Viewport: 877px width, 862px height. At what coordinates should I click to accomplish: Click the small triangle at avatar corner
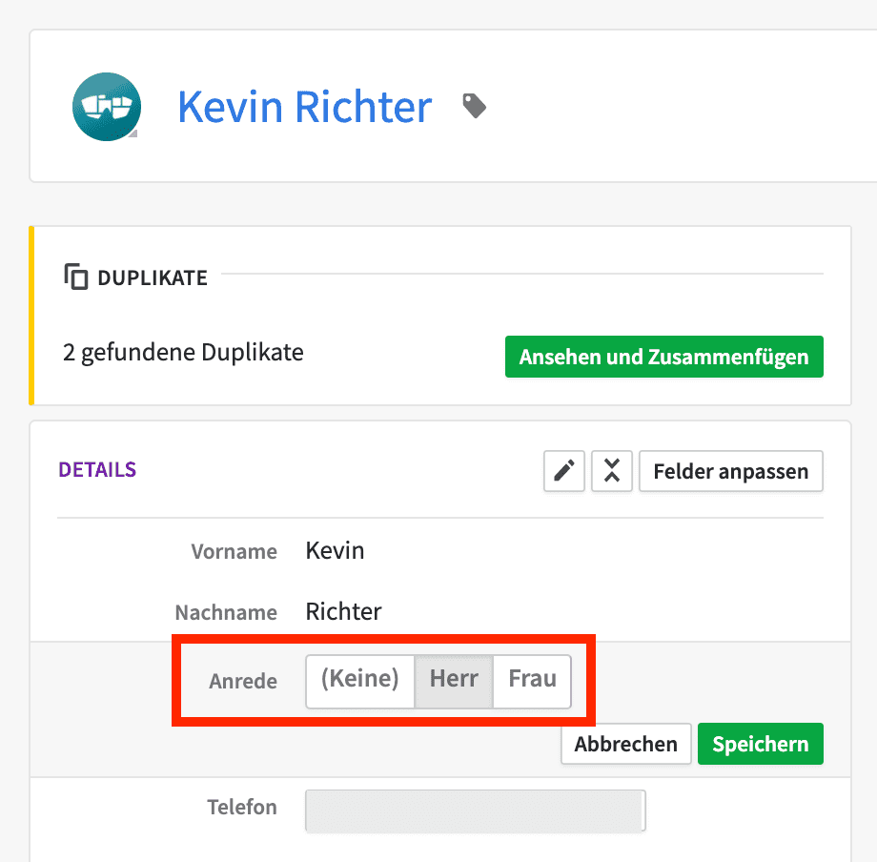pos(133,133)
